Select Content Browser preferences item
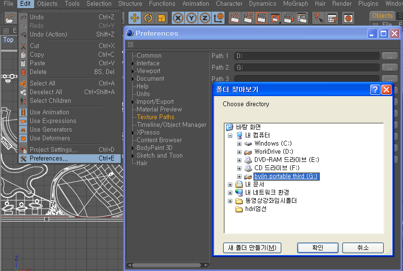The height and width of the screenshot is (271, 403). pyautogui.click(x=159, y=140)
